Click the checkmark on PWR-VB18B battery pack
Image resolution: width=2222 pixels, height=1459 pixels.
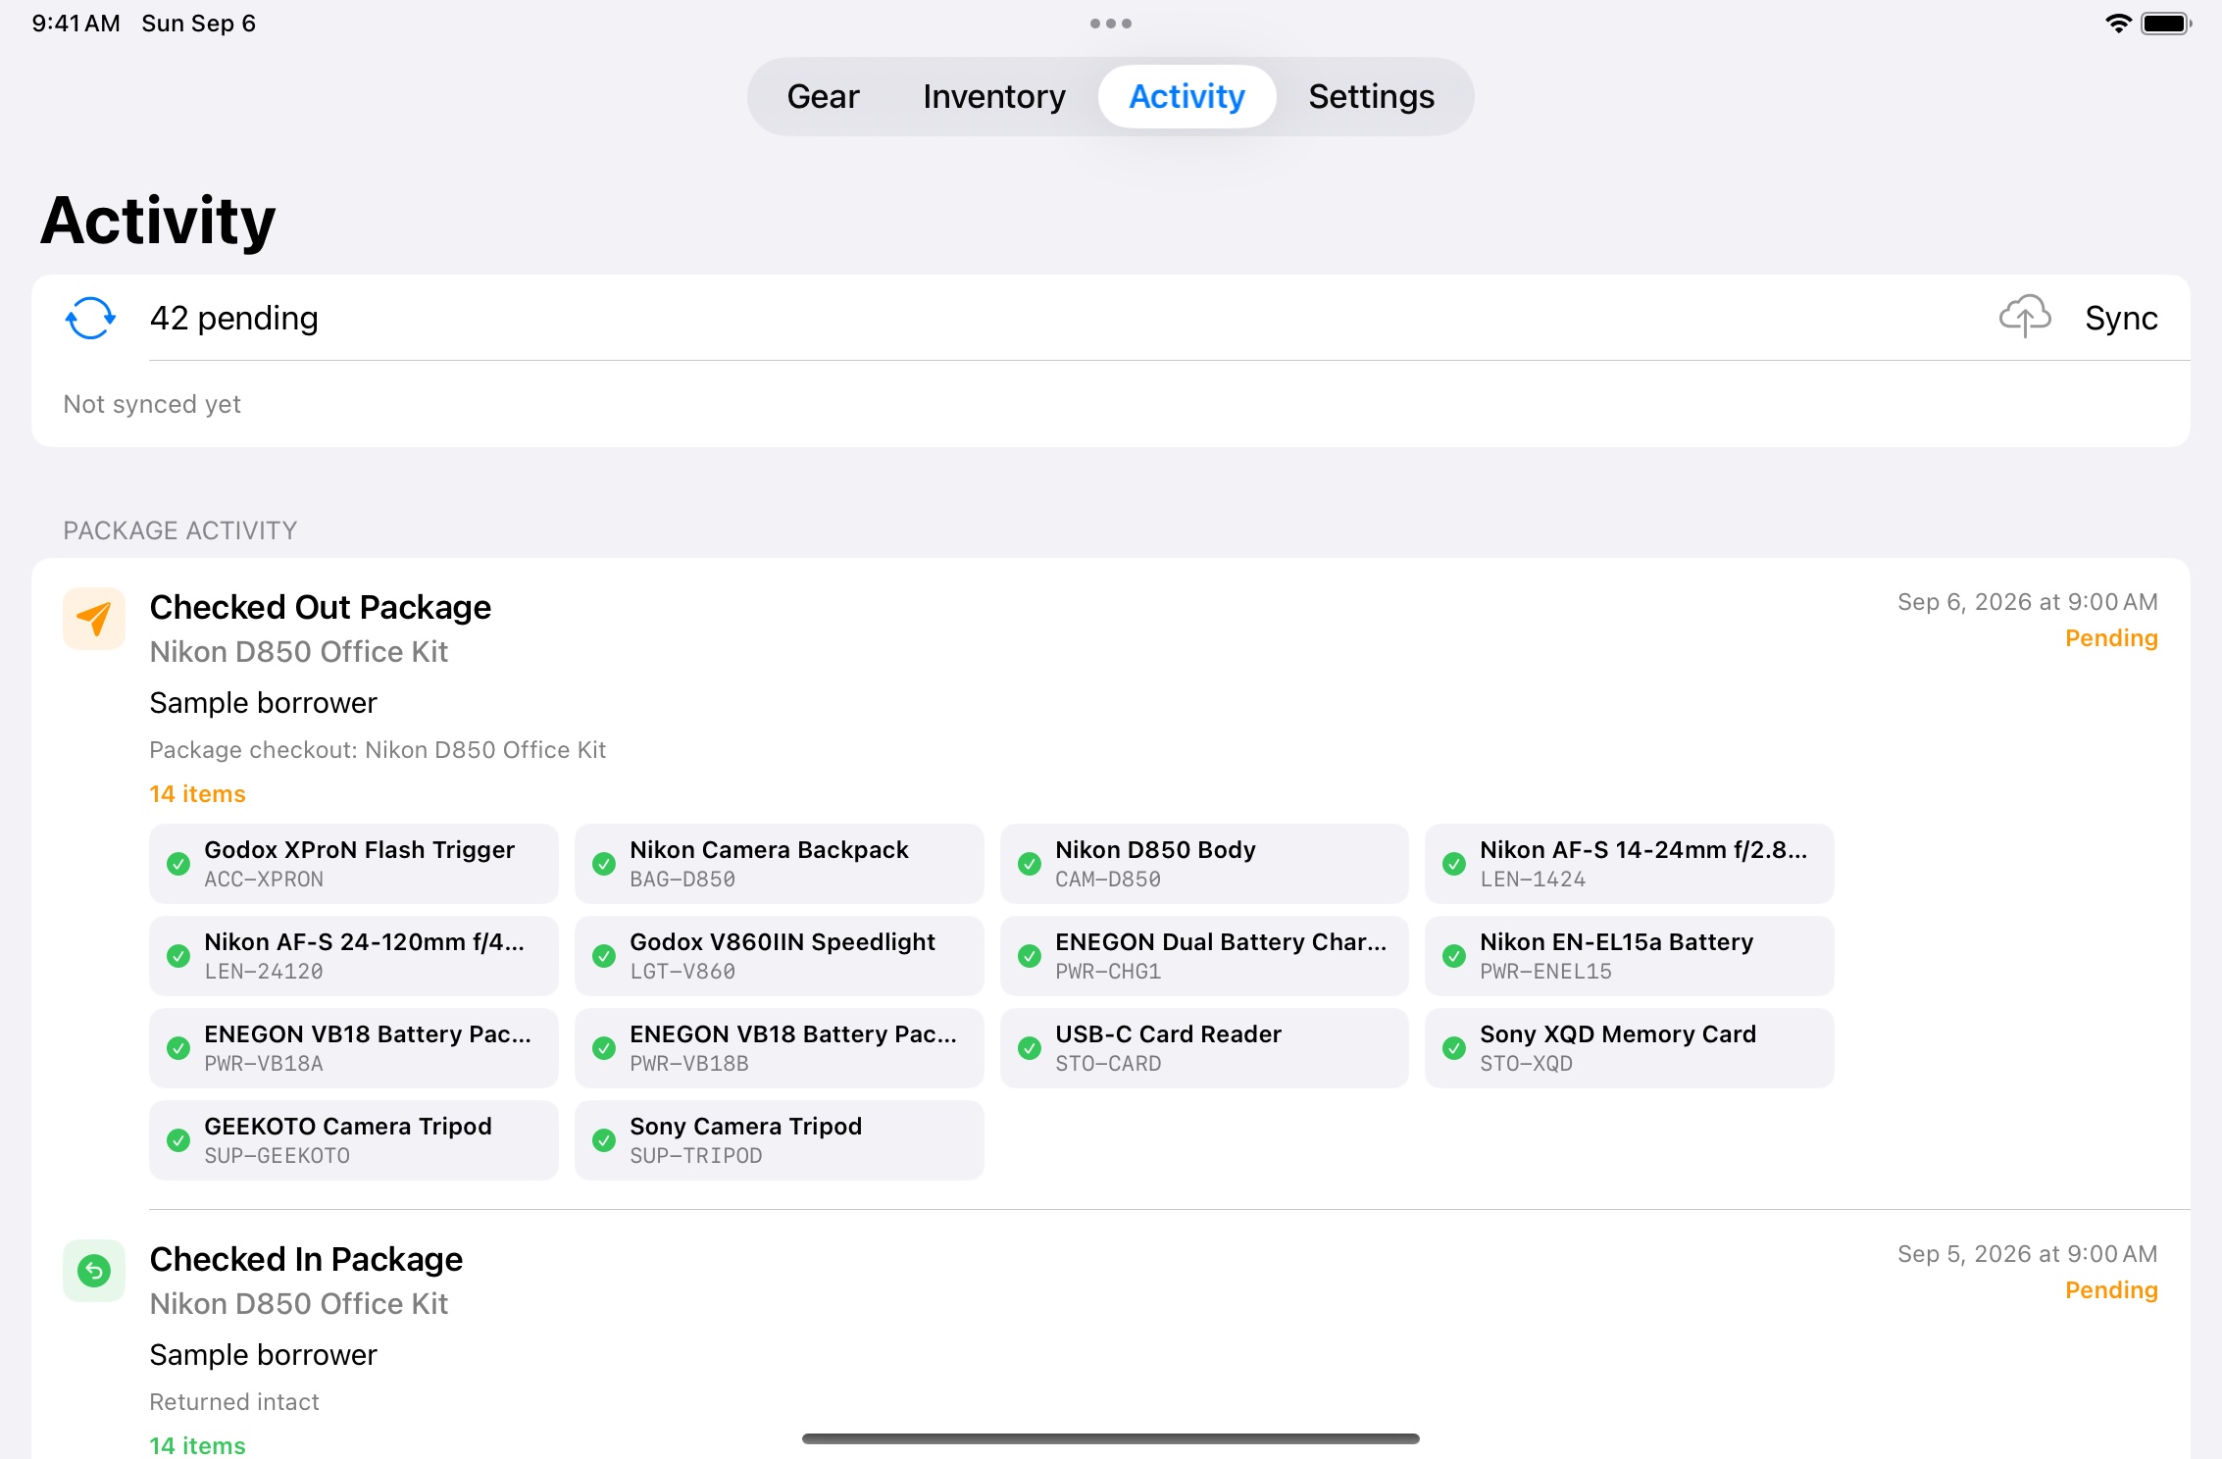604,1048
